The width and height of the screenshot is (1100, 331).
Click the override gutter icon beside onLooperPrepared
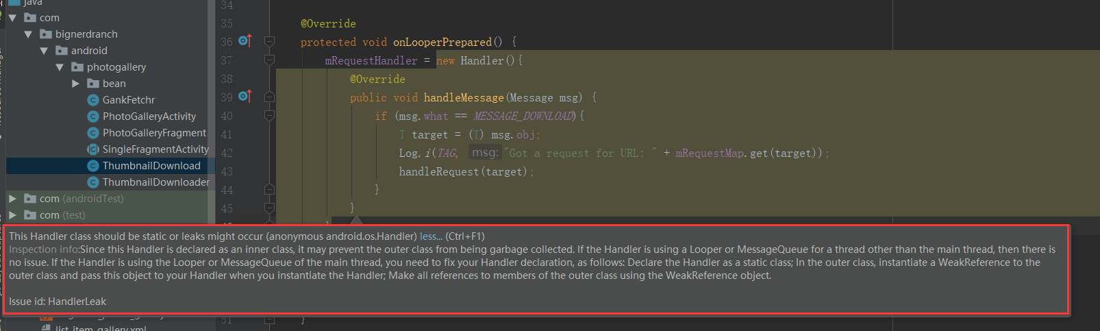click(x=245, y=41)
